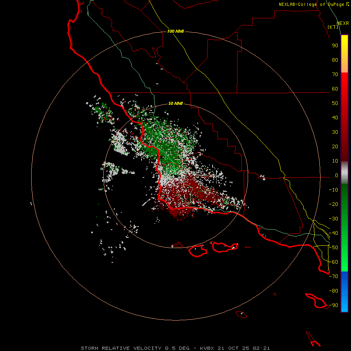Click the 80 value on velocity scale

pyautogui.click(x=335, y=60)
